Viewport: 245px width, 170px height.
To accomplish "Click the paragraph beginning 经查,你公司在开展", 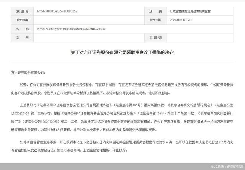I will 122,89.
